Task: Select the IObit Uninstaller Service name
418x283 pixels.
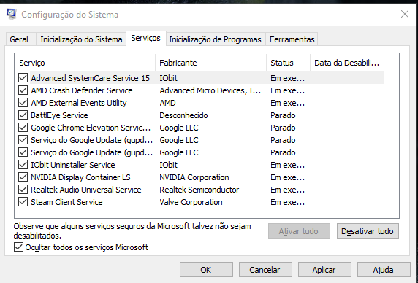Action: [73, 165]
